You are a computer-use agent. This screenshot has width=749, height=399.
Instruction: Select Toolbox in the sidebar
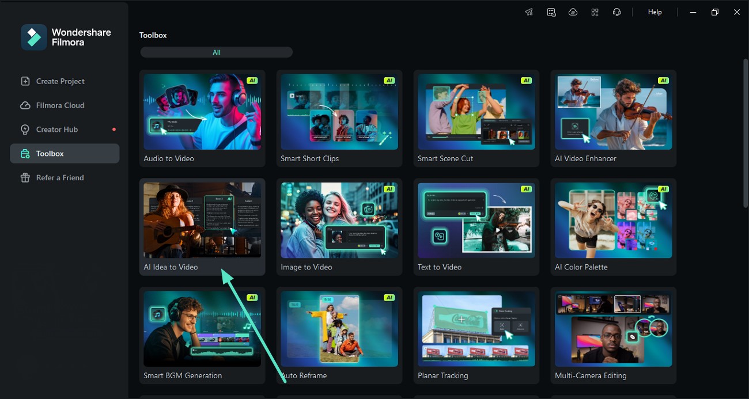pyautogui.click(x=65, y=154)
